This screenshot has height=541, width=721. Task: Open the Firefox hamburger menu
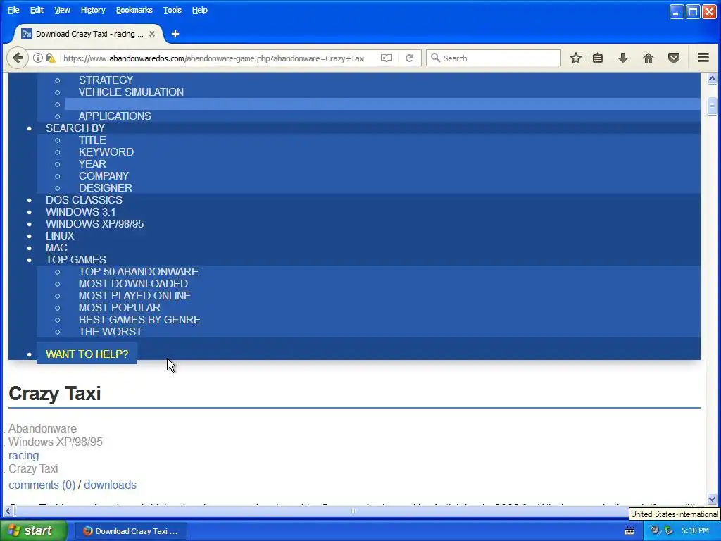703,58
